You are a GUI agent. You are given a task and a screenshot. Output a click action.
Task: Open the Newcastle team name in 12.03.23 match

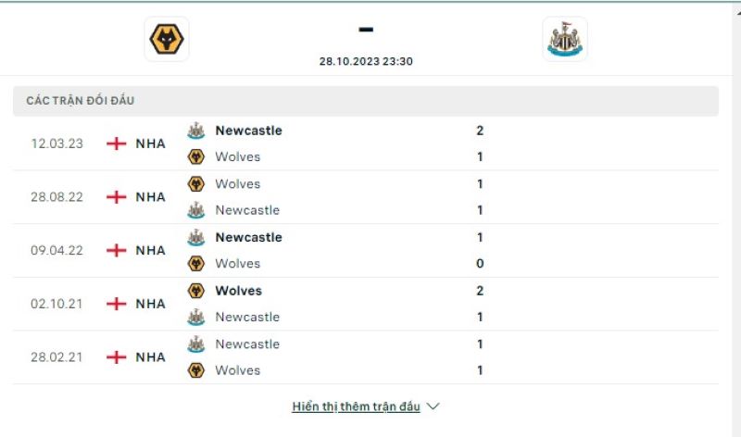click(248, 131)
